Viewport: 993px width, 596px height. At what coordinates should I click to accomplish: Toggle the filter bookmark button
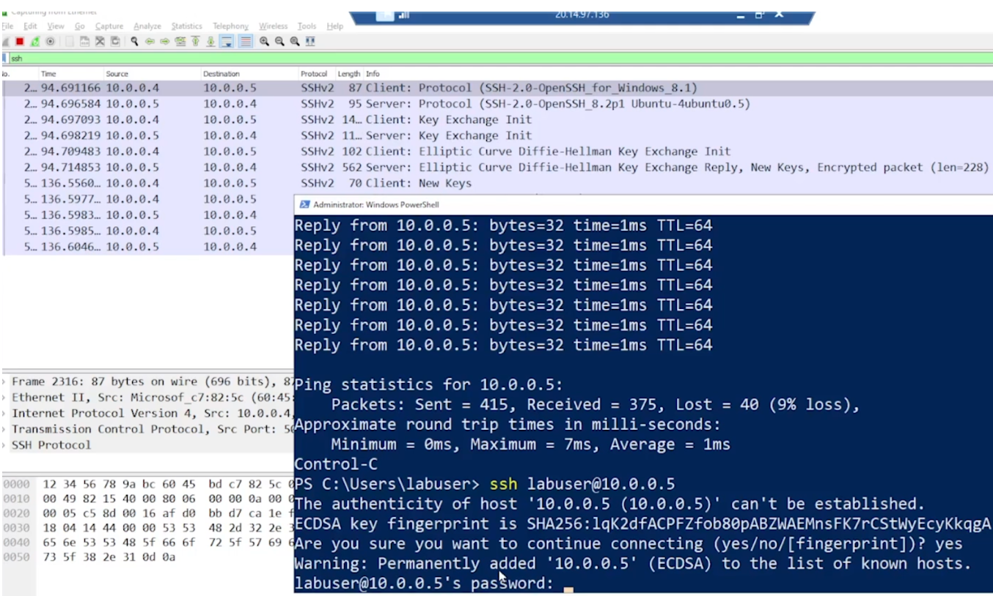pos(5,58)
